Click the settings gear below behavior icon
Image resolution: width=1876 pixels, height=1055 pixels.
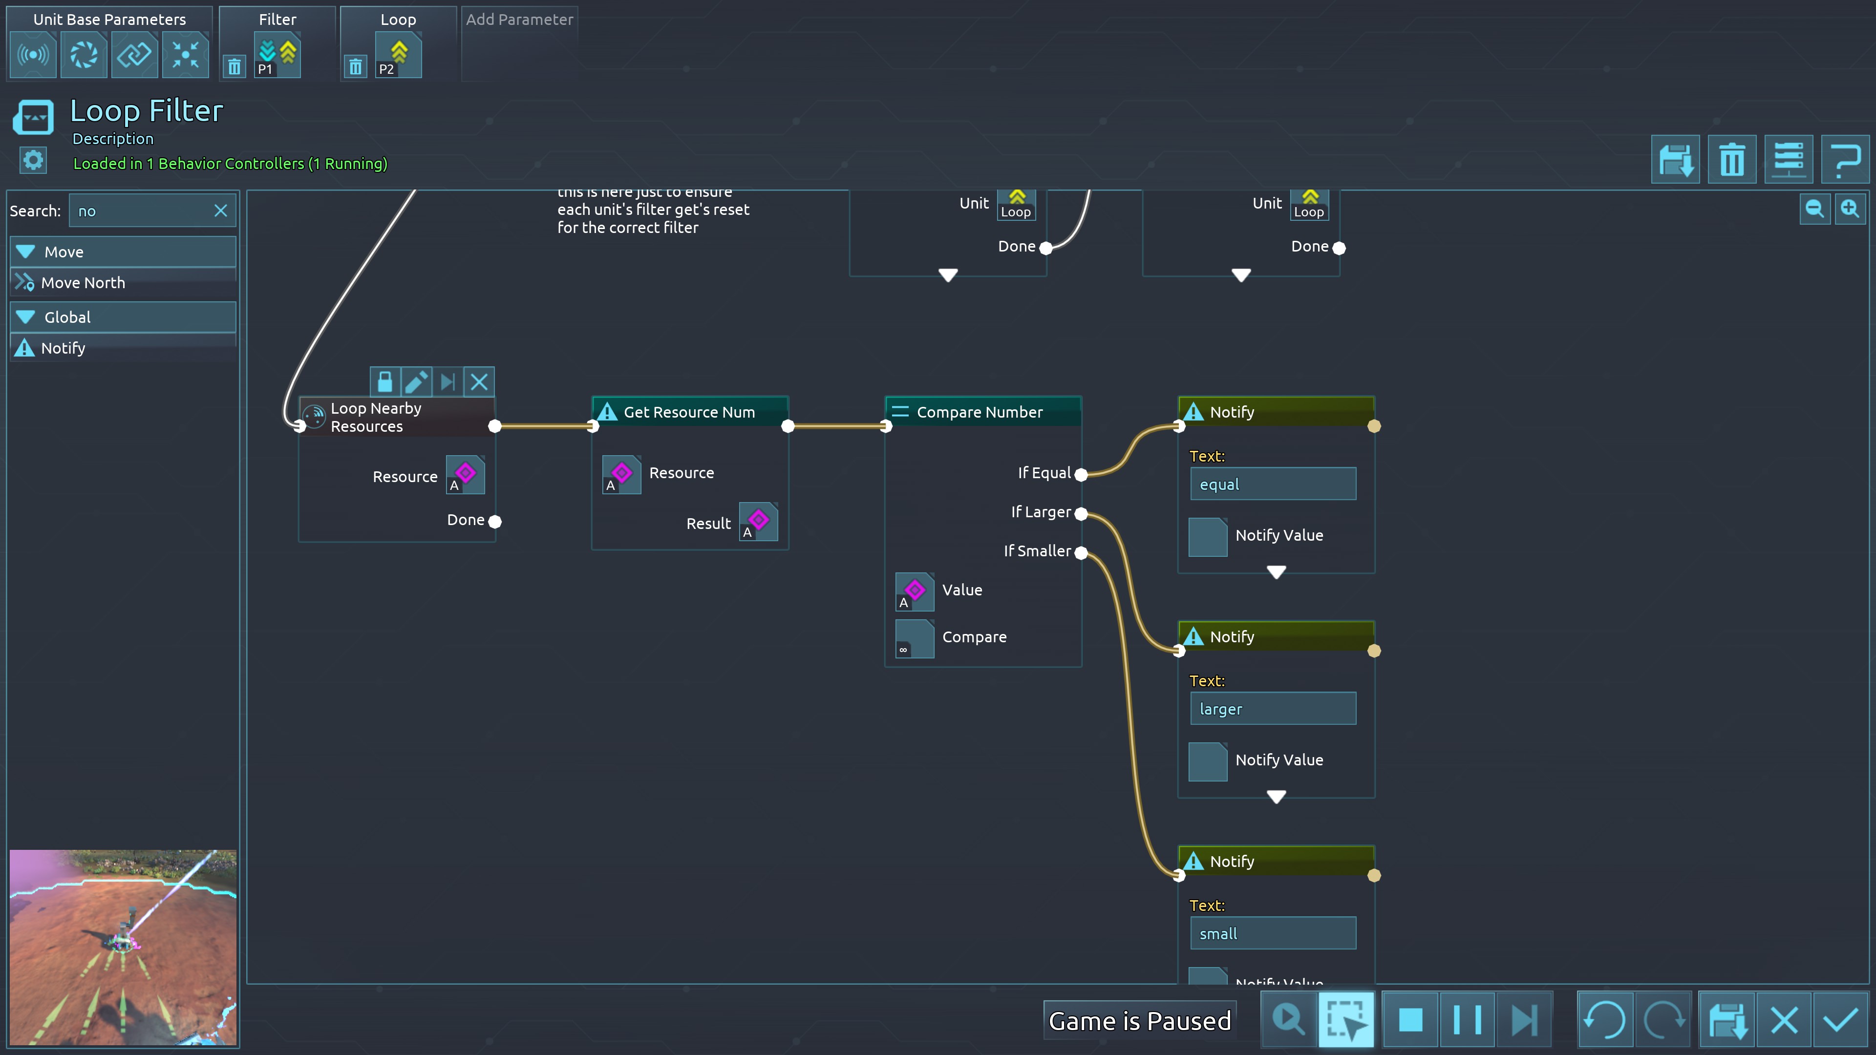tap(33, 160)
